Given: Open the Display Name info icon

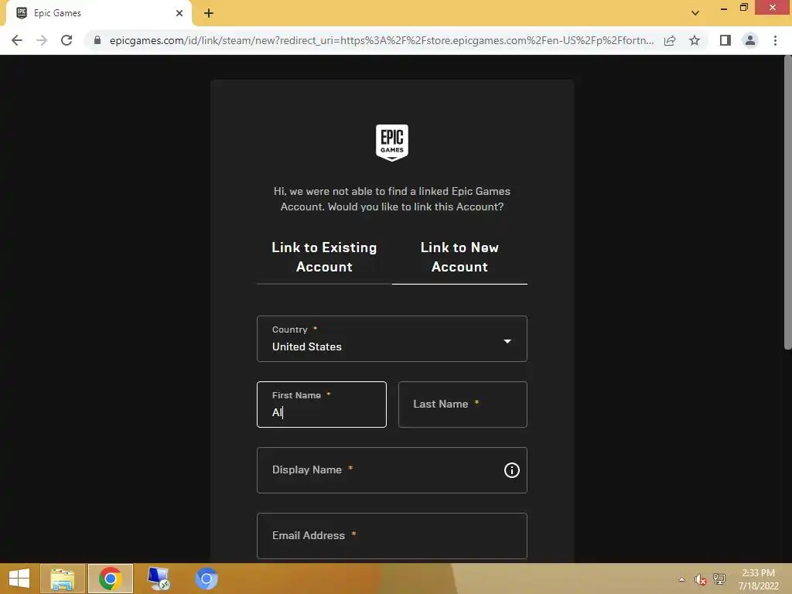Looking at the screenshot, I should [x=512, y=470].
